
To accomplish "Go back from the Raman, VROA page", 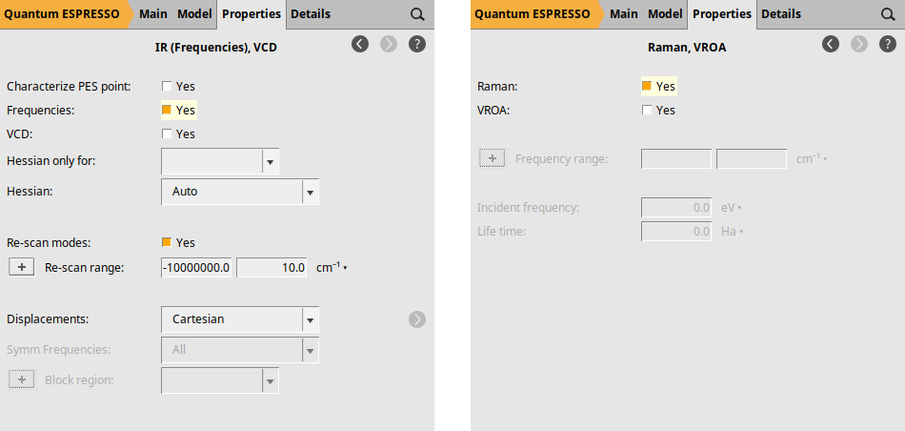I will [x=830, y=45].
